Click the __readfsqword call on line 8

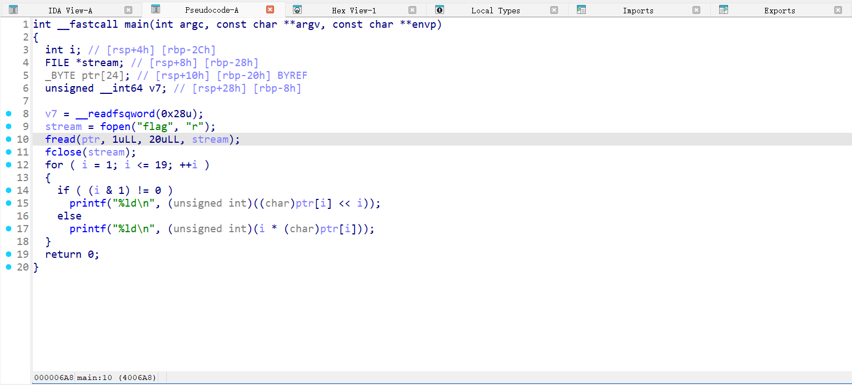114,114
